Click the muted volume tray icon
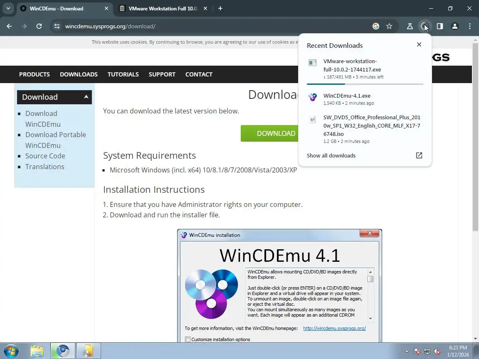The width and height of the screenshot is (479, 359). point(437,352)
